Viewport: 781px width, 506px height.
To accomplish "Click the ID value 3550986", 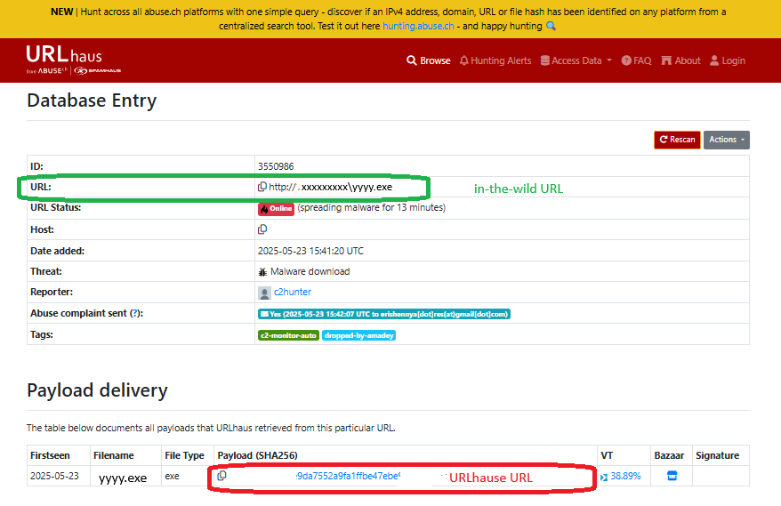I will tap(276, 166).
